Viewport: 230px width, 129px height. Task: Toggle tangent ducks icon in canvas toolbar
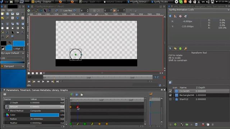click(37, 10)
